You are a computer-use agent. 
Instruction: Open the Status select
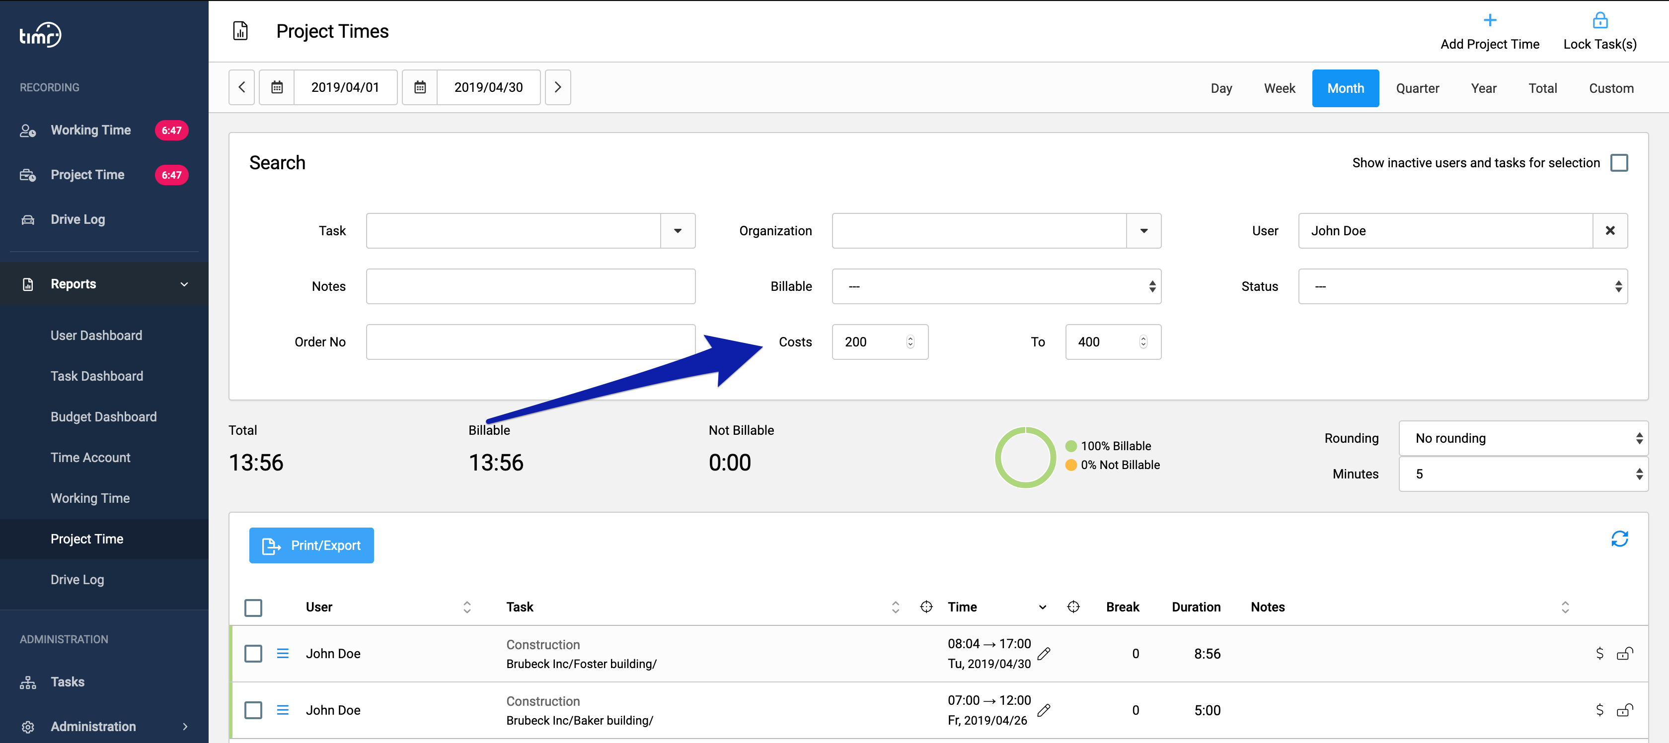point(1463,287)
